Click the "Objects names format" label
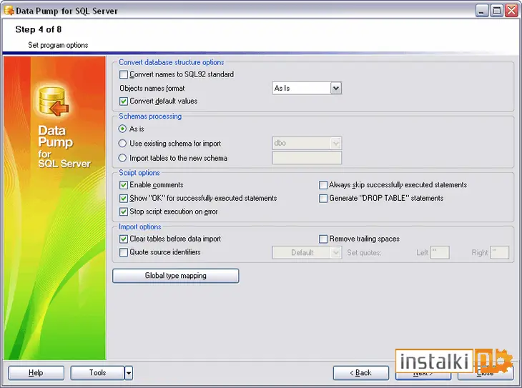 [152, 88]
